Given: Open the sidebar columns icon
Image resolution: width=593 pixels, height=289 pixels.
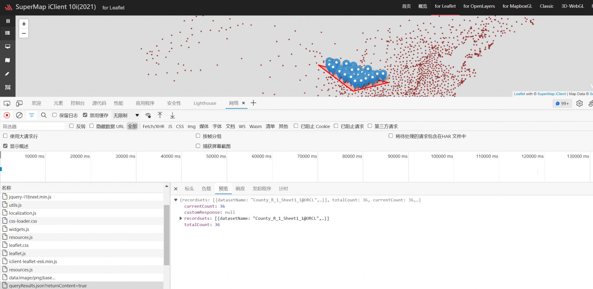Looking at the screenshot, I should coord(8,21).
